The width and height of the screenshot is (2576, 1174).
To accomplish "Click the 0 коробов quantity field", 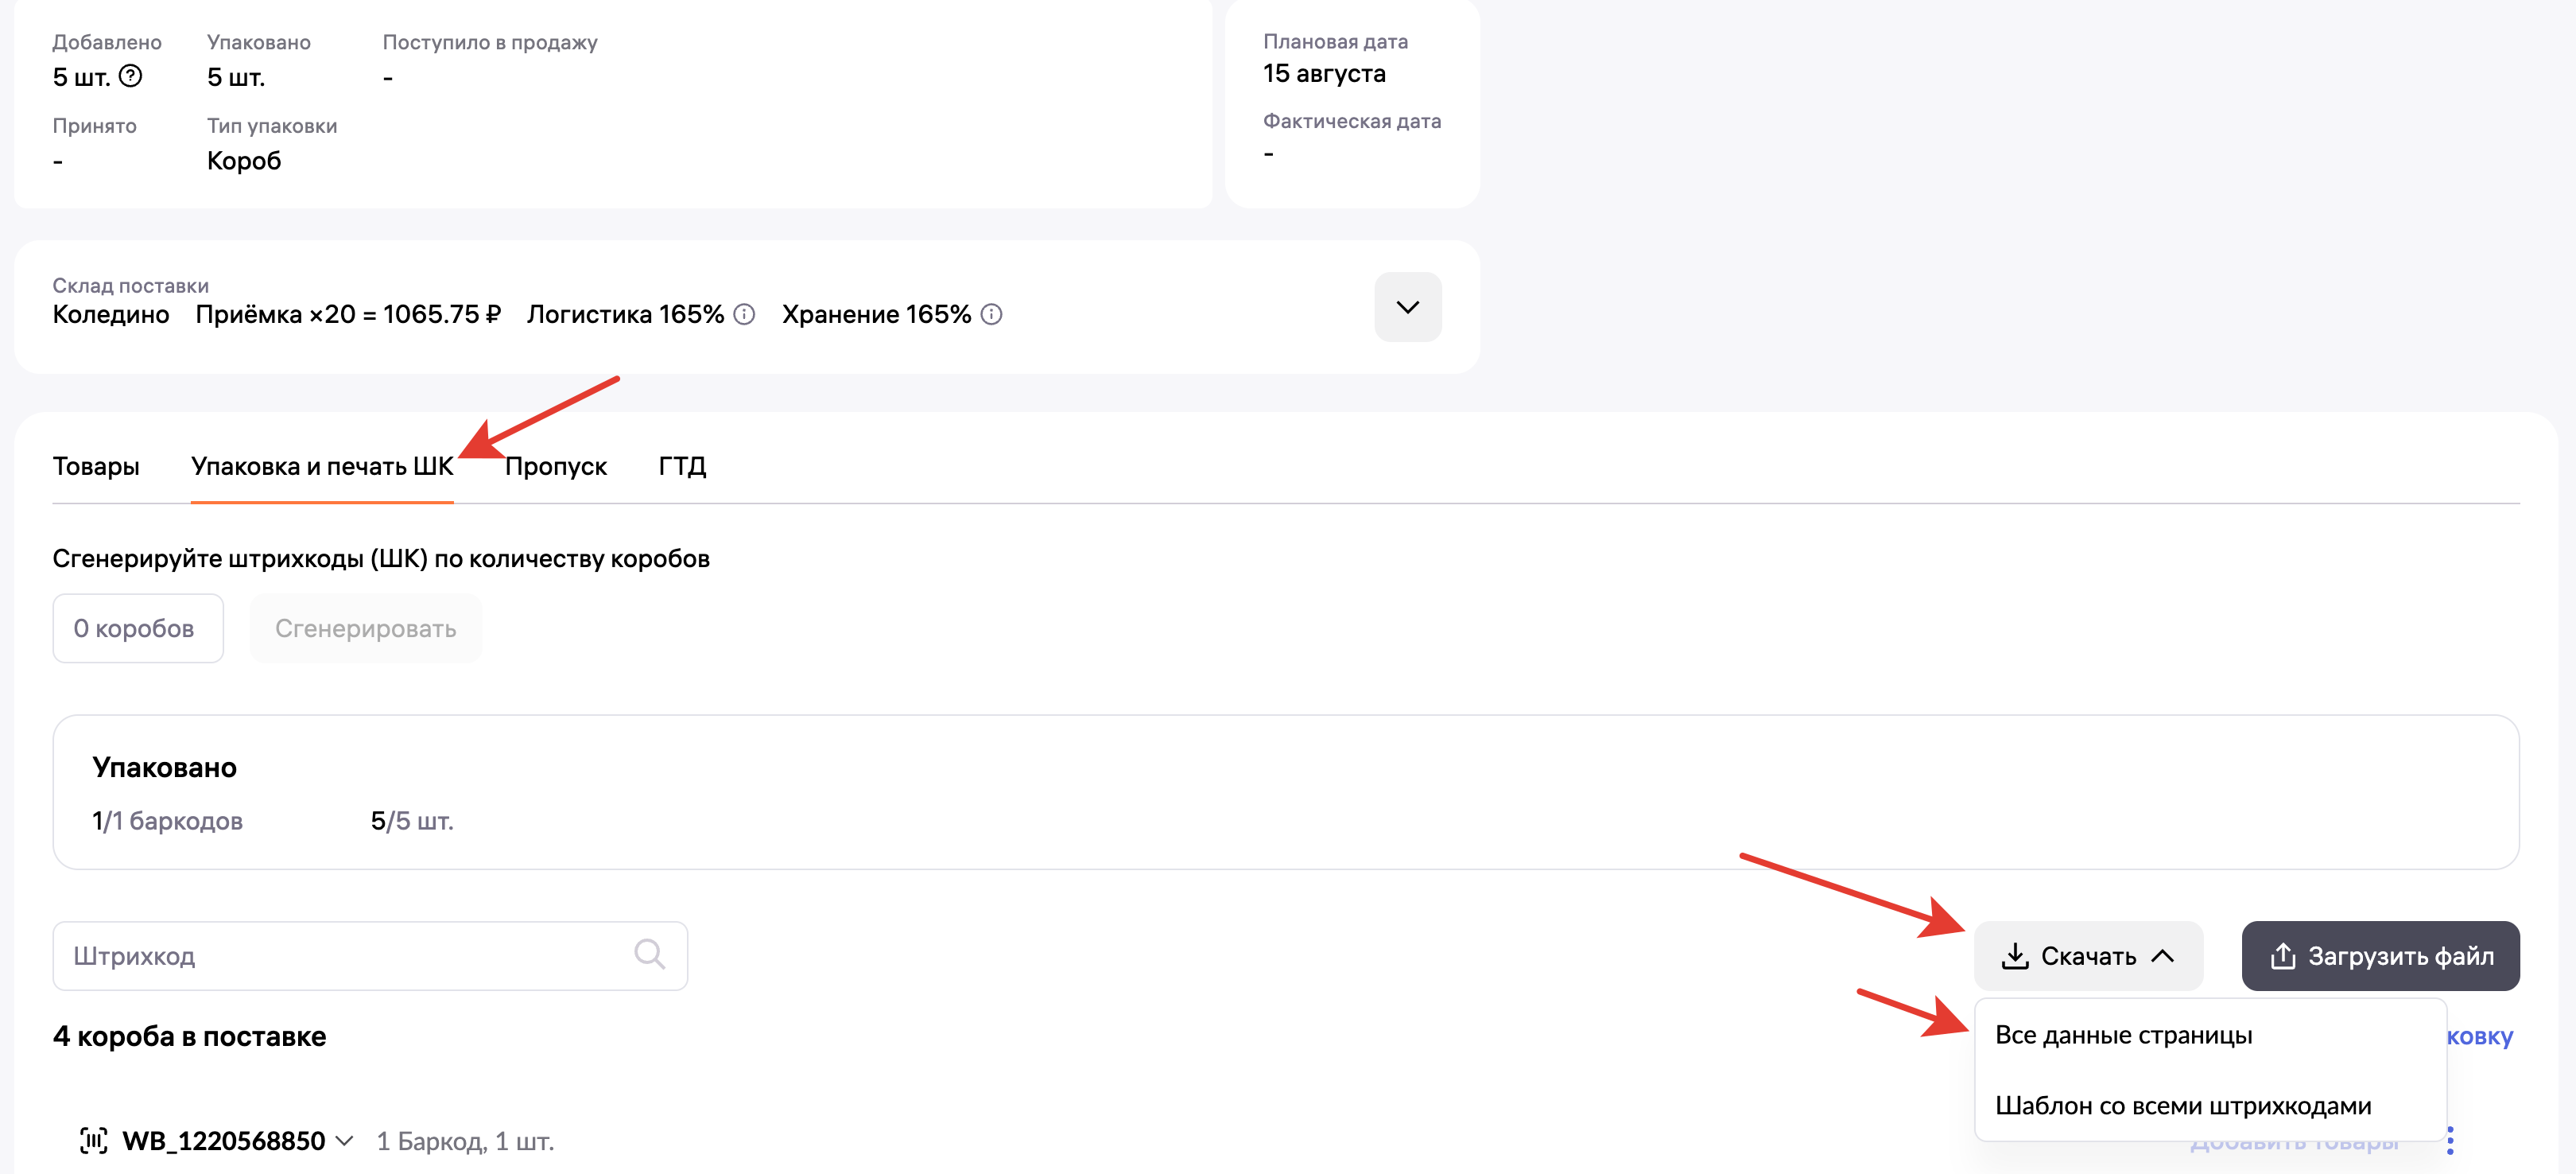I will click(137, 628).
